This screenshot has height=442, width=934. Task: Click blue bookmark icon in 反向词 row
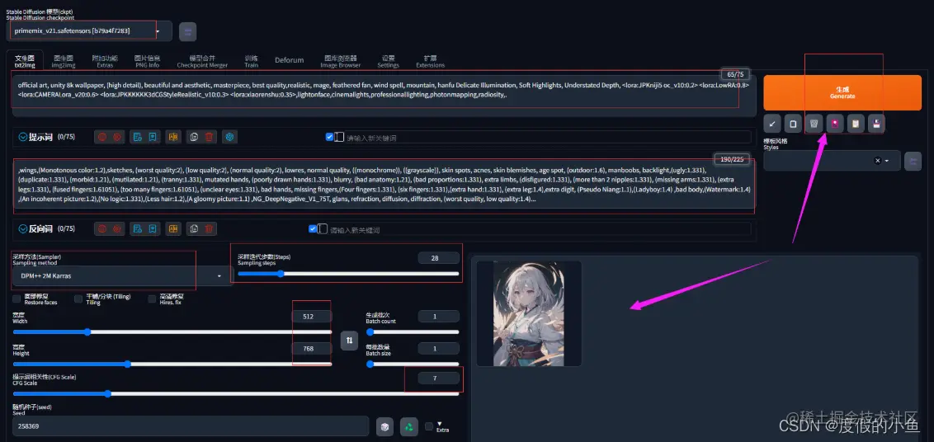click(153, 228)
